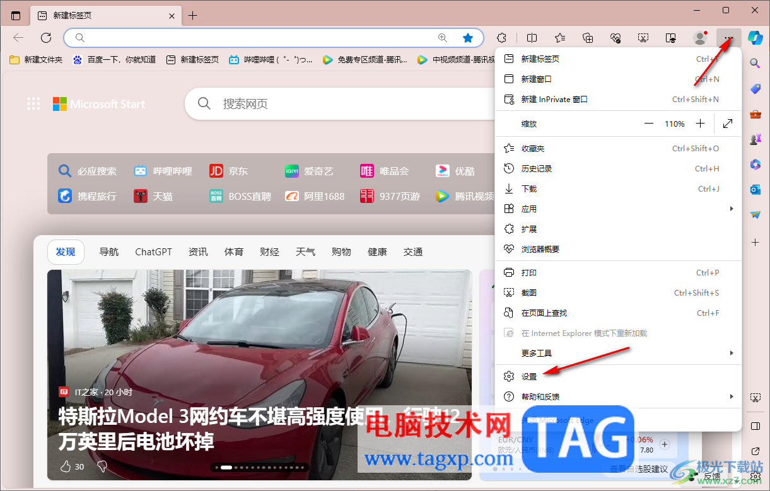Image resolution: width=770 pixels, height=491 pixels.
Task: Close the 新建标签页 tab
Action: click(171, 16)
